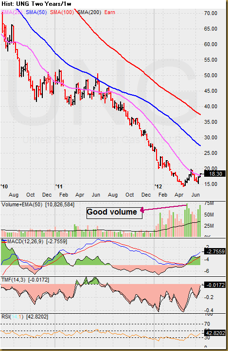Click the 15.00 price axis label

coord(210,184)
